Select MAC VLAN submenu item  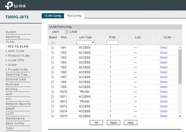[x=16, y=51]
